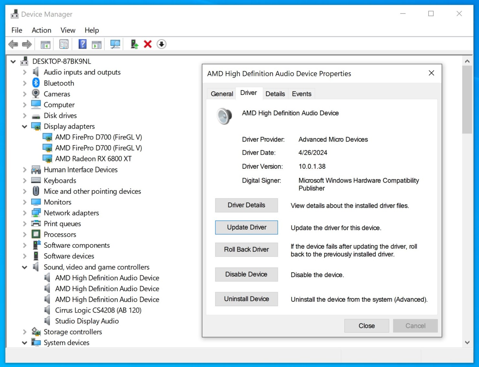The height and width of the screenshot is (367, 479).
Task: Click the Processors chip icon
Action: 36,234
